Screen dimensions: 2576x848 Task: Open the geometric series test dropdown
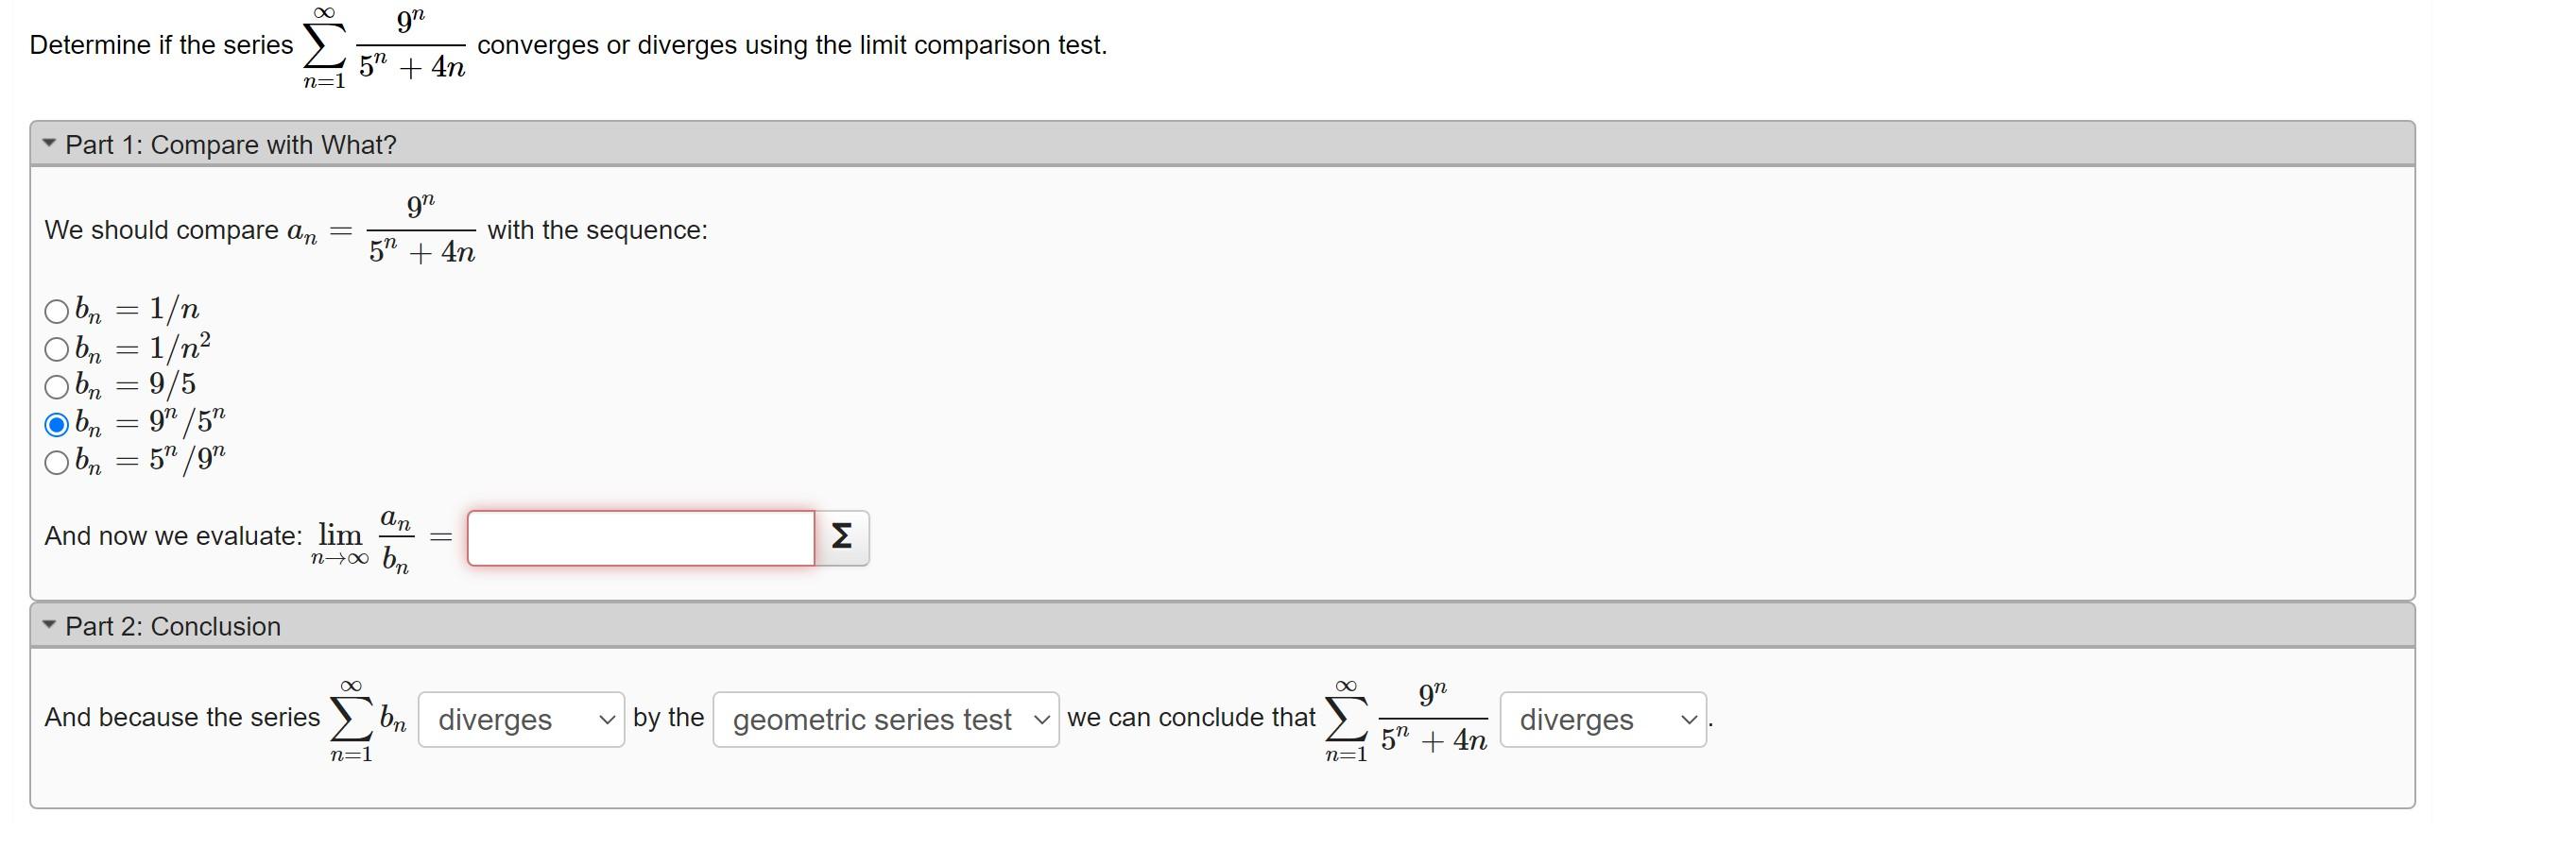coord(886,720)
